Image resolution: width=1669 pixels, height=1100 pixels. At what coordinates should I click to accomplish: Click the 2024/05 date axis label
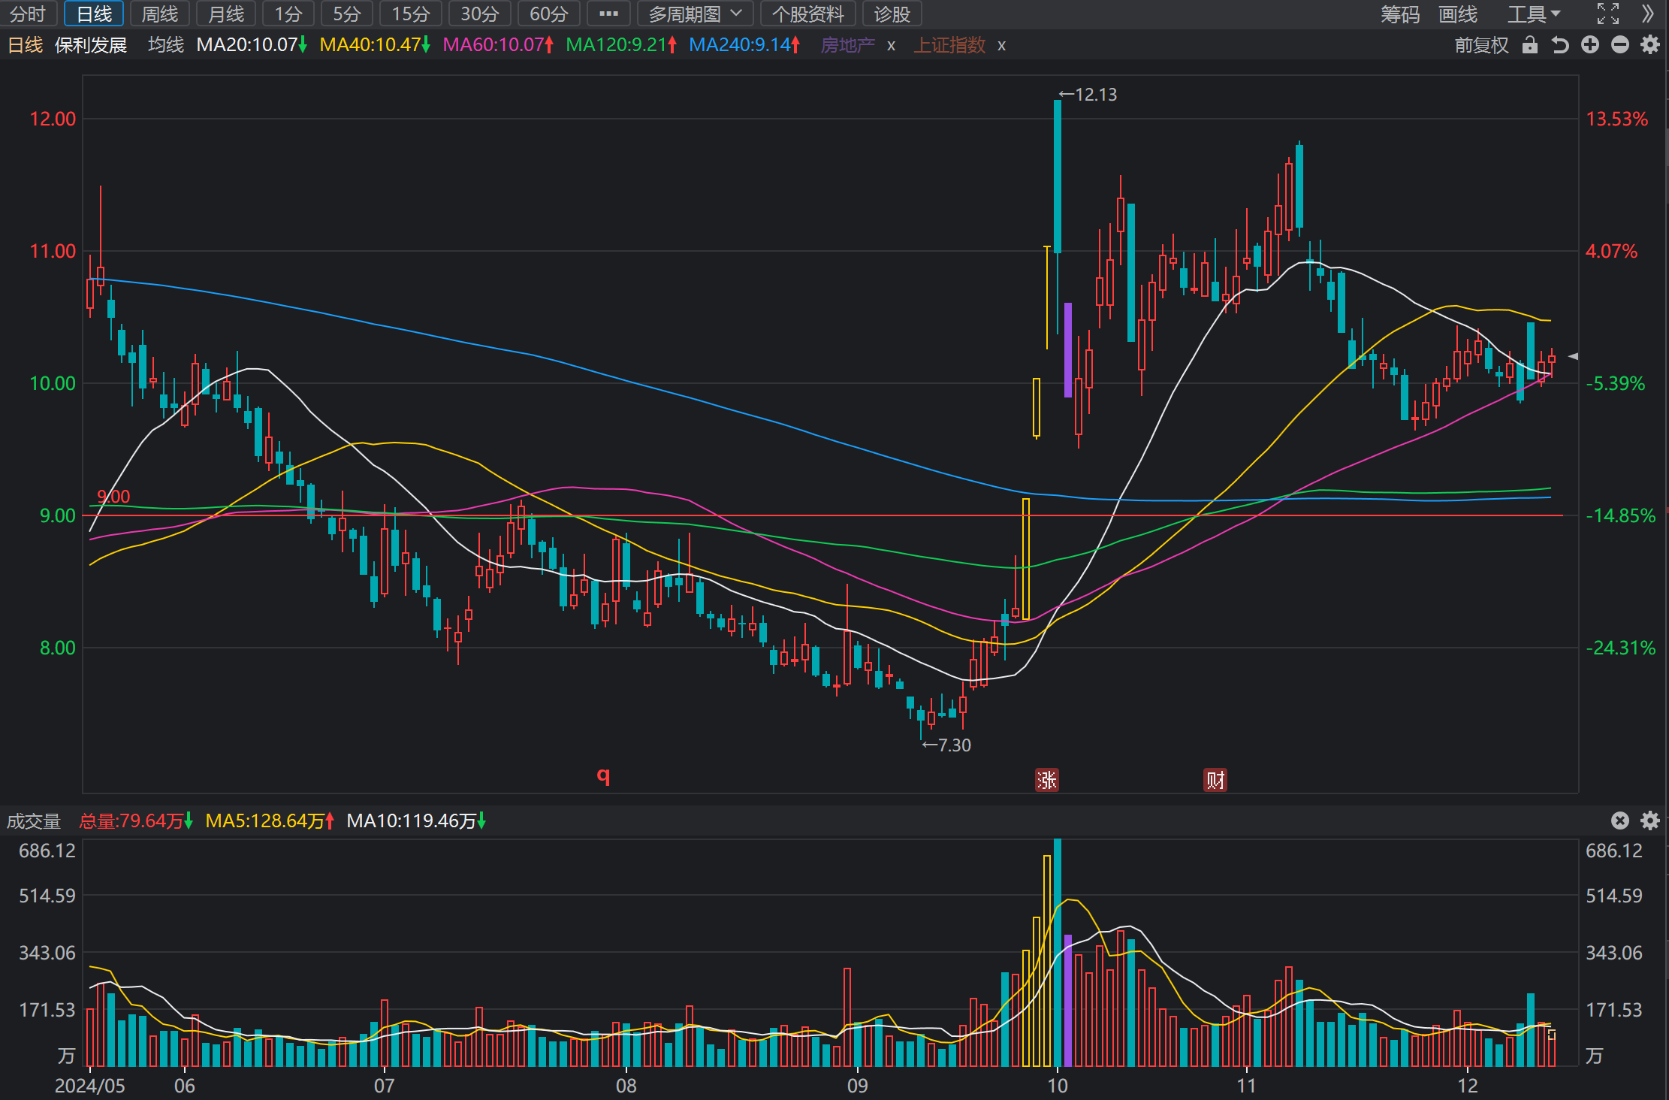click(x=89, y=1086)
